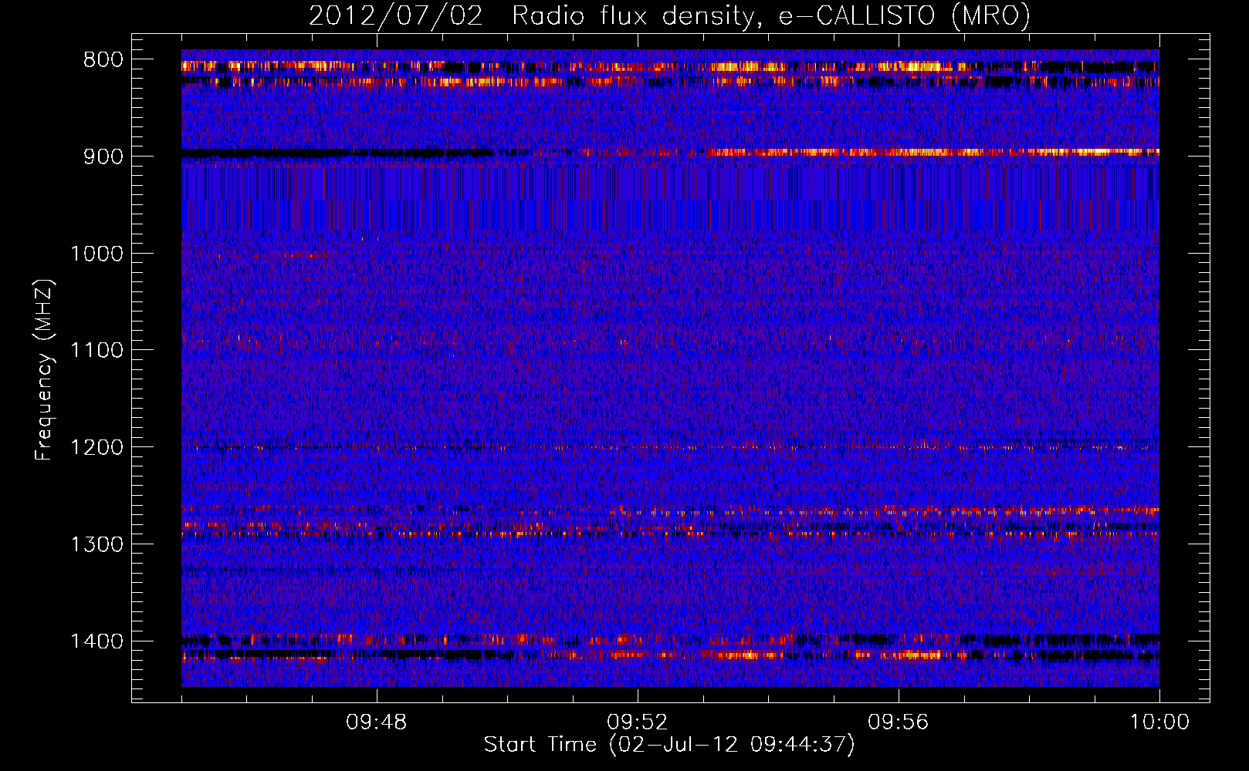Click the plot title "2012/07/02 Radio flux density, e-CALLISTO (MRO)"
The width and height of the screenshot is (1249, 771).
pyautogui.click(x=669, y=15)
